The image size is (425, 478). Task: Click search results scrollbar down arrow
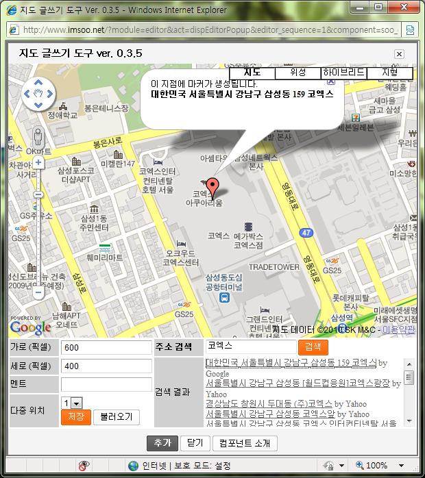409,421
